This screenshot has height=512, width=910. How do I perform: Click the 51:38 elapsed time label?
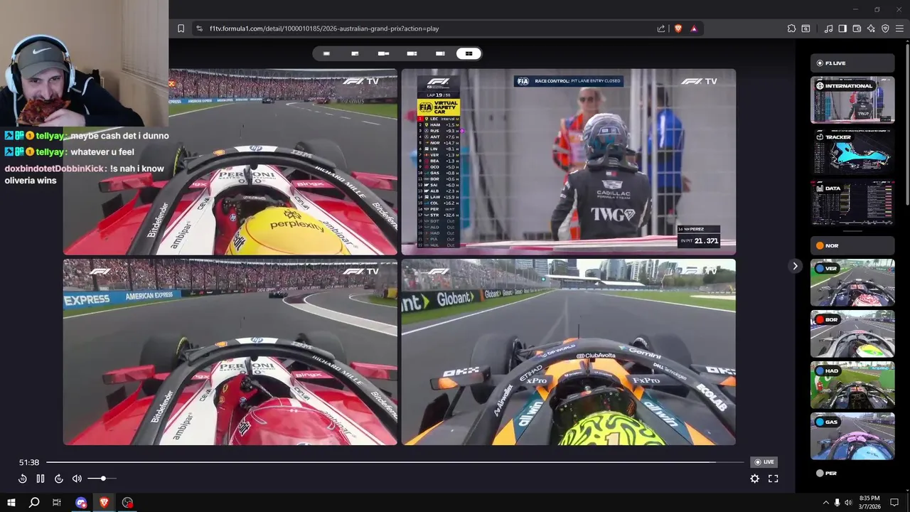tap(29, 462)
